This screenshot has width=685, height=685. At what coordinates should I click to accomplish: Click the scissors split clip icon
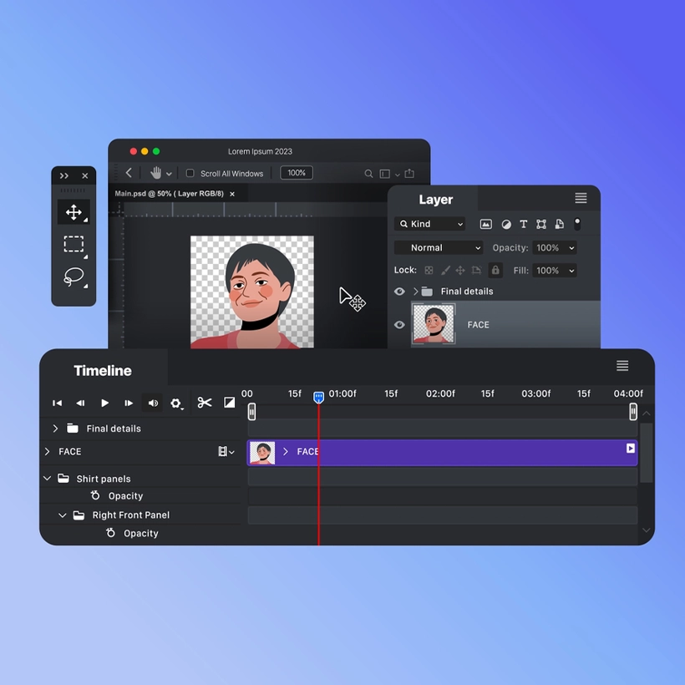tap(205, 403)
